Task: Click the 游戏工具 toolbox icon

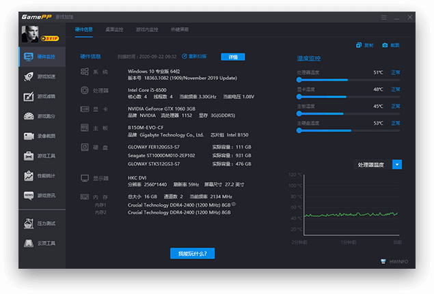Action: (x=29, y=156)
